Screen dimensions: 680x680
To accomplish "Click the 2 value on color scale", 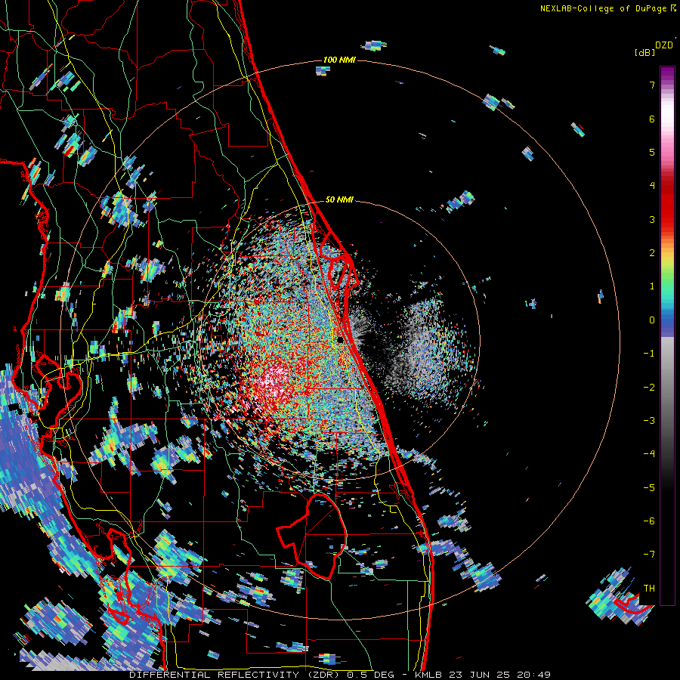I will pos(652,253).
